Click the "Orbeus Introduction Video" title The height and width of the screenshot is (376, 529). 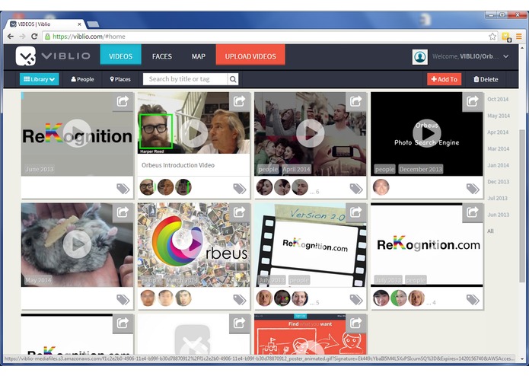(x=178, y=165)
